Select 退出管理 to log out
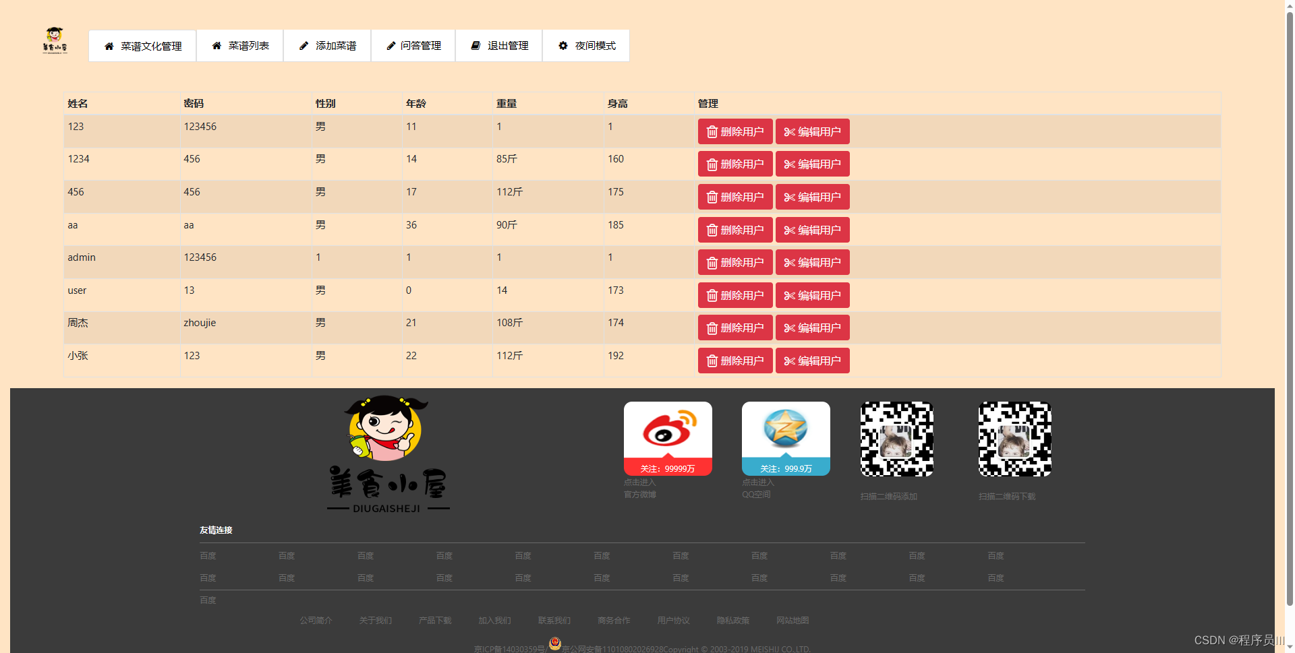This screenshot has height=653, width=1295. coord(499,46)
